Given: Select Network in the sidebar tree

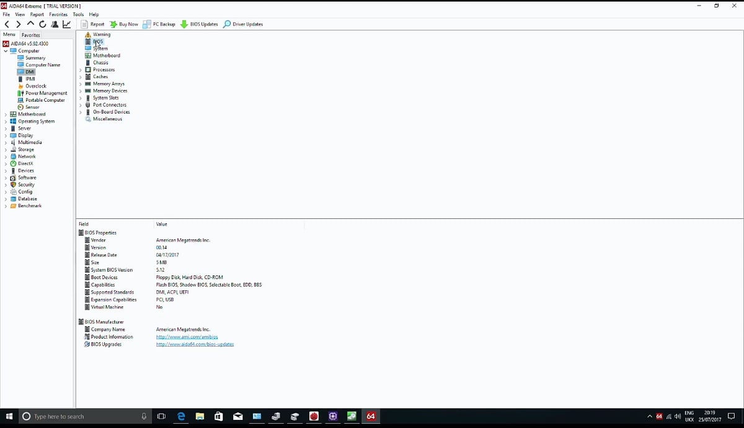Looking at the screenshot, I should pyautogui.click(x=27, y=156).
